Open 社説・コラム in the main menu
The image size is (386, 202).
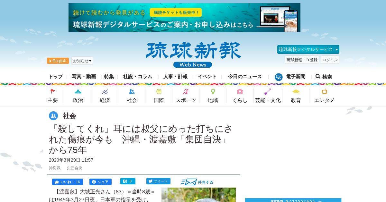(x=138, y=77)
